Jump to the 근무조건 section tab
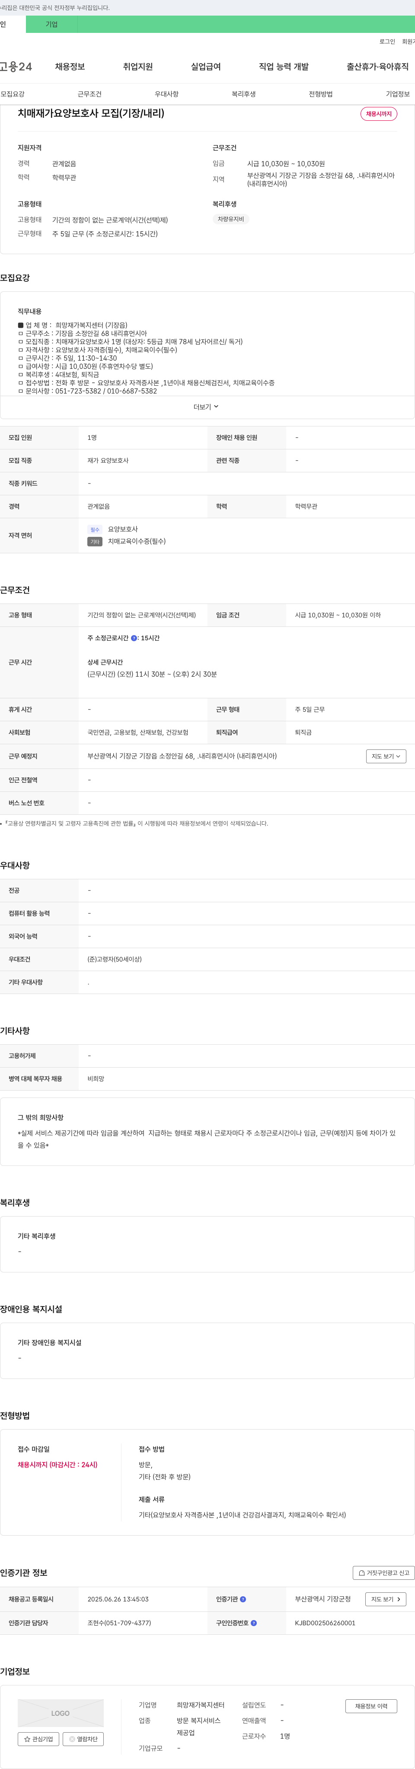 (89, 94)
